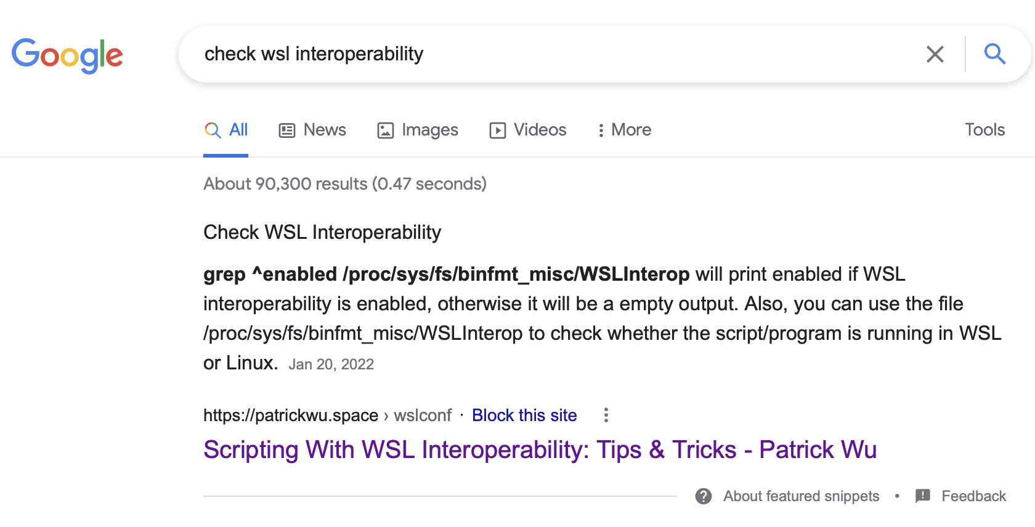The image size is (1035, 527).
Task: Click the Feedback flag icon
Action: click(923, 496)
